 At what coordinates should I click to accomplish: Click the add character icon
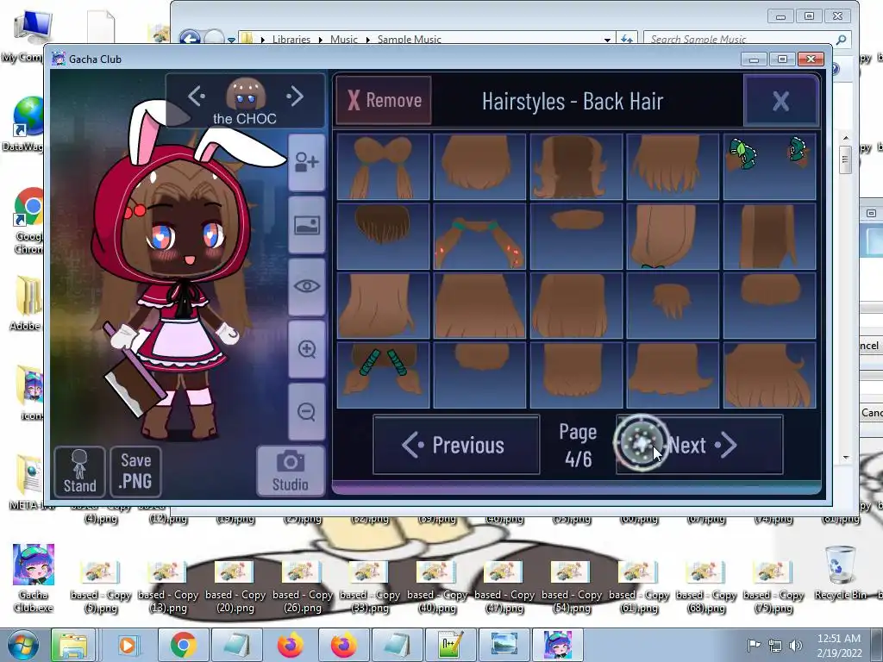pyautogui.click(x=306, y=162)
